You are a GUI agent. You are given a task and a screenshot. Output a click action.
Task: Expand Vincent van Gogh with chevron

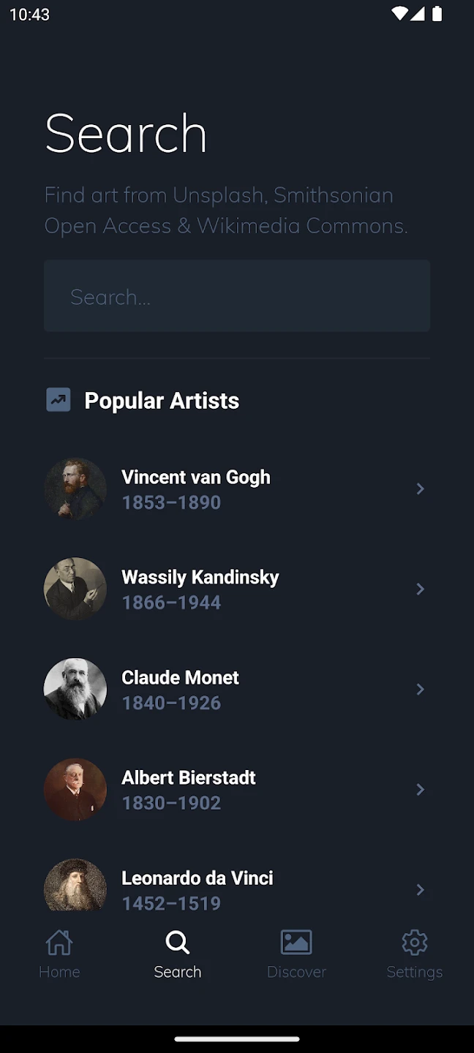420,488
